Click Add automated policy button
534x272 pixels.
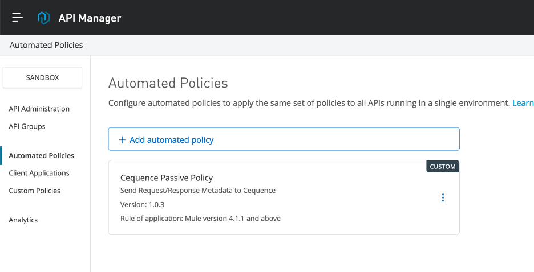click(x=284, y=139)
